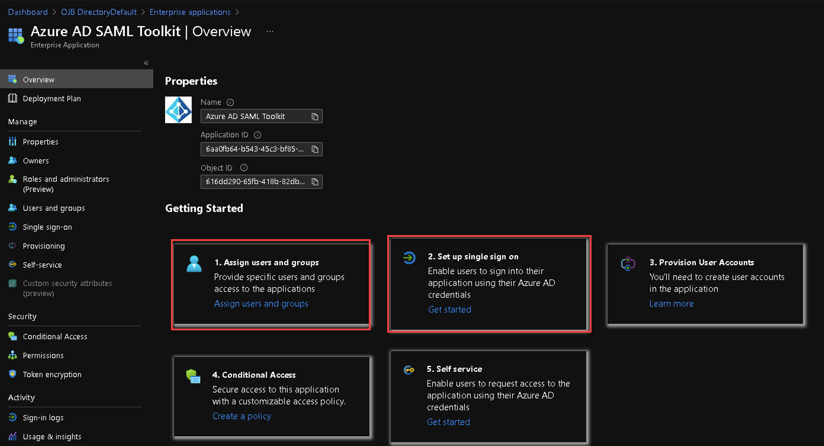Click the Conditional Access card icon
This screenshot has width=824, height=446.
tap(193, 376)
